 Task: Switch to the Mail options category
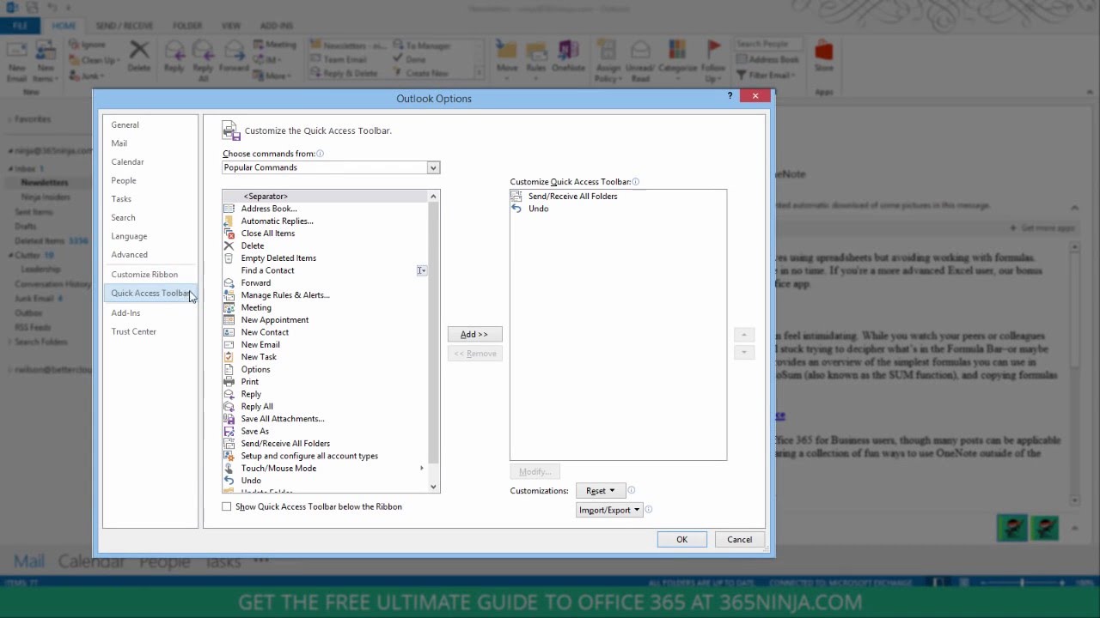[119, 143]
